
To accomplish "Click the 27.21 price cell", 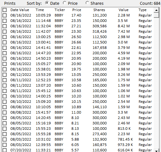I will pyautogui.click(x=76, y=26).
